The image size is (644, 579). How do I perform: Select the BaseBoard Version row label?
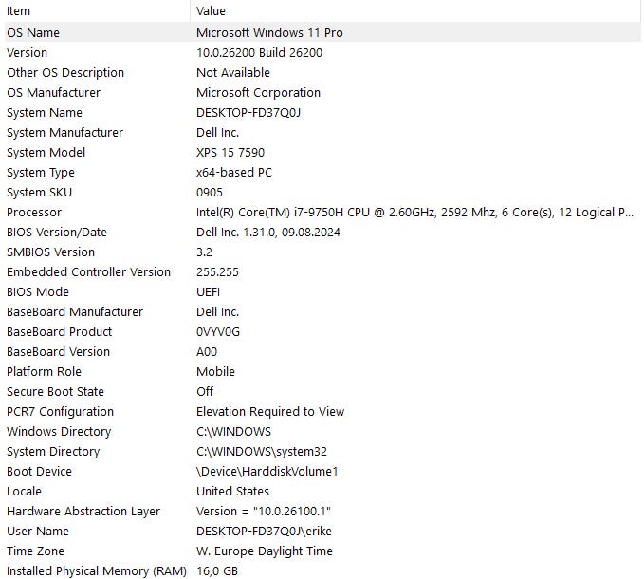pos(58,352)
